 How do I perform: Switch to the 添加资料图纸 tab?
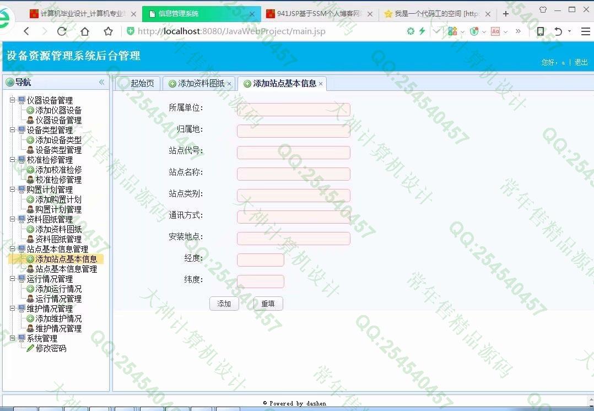[199, 83]
